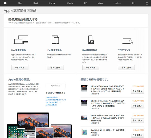The width and height of the screenshot is (151, 138).
Task: Click the iPad Air 2 gold thumbnail
Action: [84, 132]
